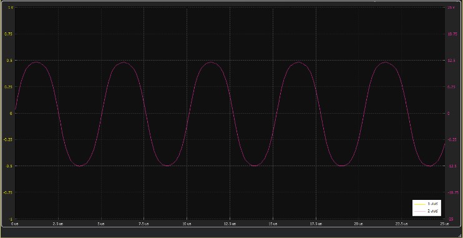
Task: Click the 25 us time axis label
Action: [x=445, y=224]
